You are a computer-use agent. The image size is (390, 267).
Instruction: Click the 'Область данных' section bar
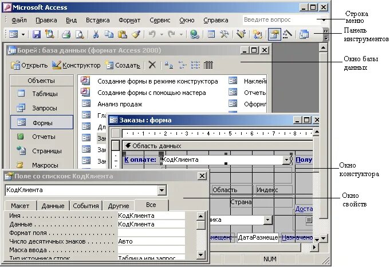click(x=218, y=146)
